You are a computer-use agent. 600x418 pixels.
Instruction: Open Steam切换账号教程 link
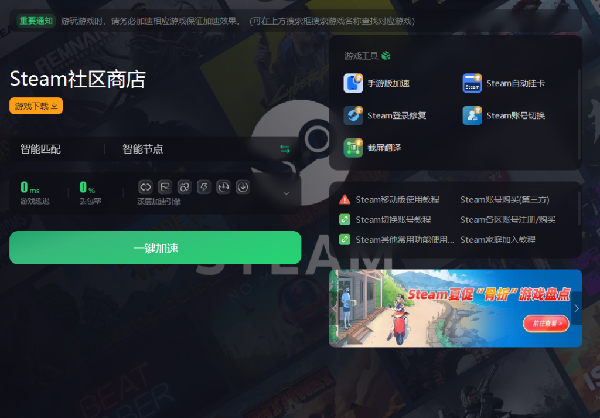coord(393,219)
